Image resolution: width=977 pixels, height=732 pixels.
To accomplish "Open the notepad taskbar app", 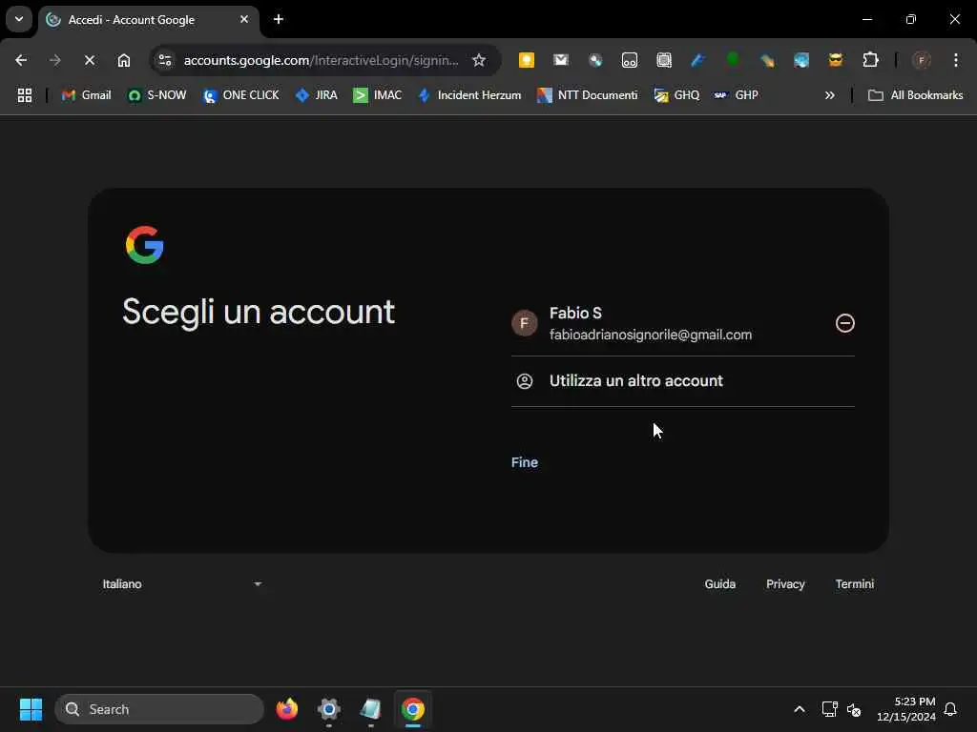I will pos(371,709).
